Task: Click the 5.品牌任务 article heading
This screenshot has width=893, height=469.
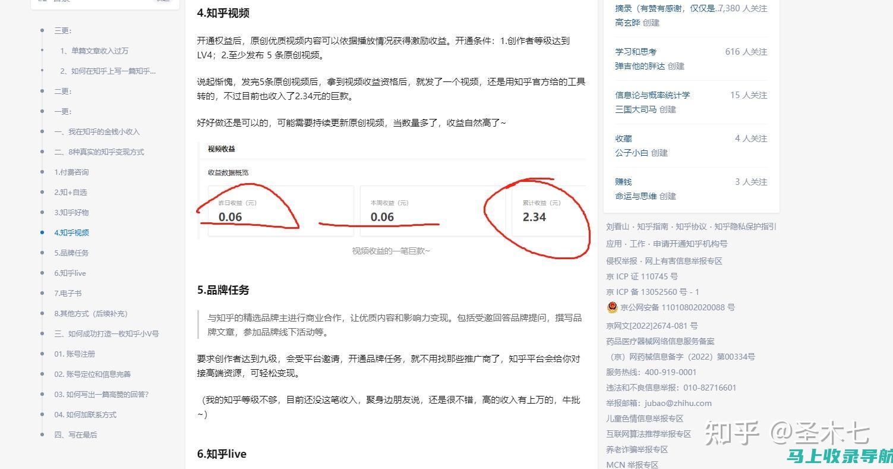Action: coord(223,290)
